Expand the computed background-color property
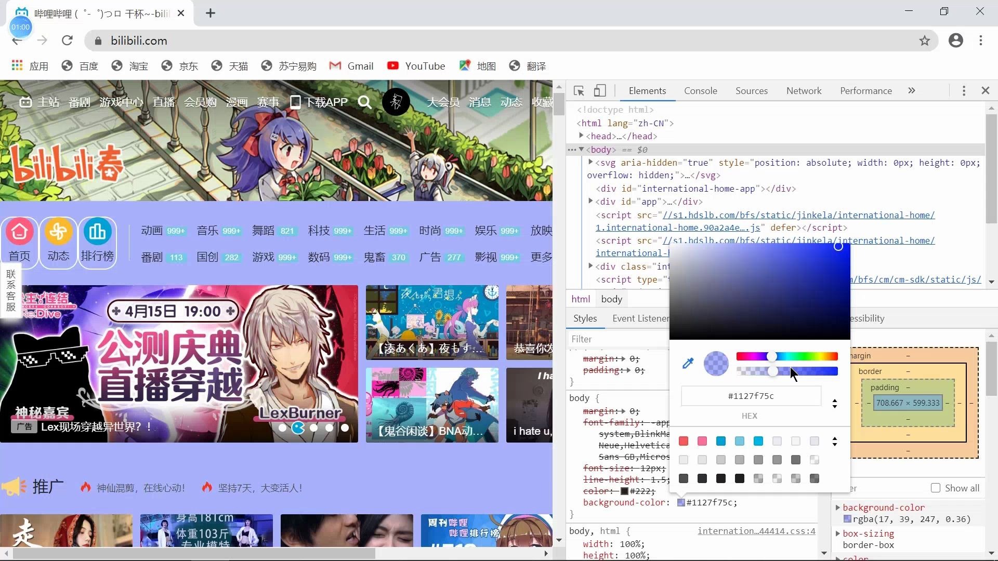998x561 pixels. point(837,507)
